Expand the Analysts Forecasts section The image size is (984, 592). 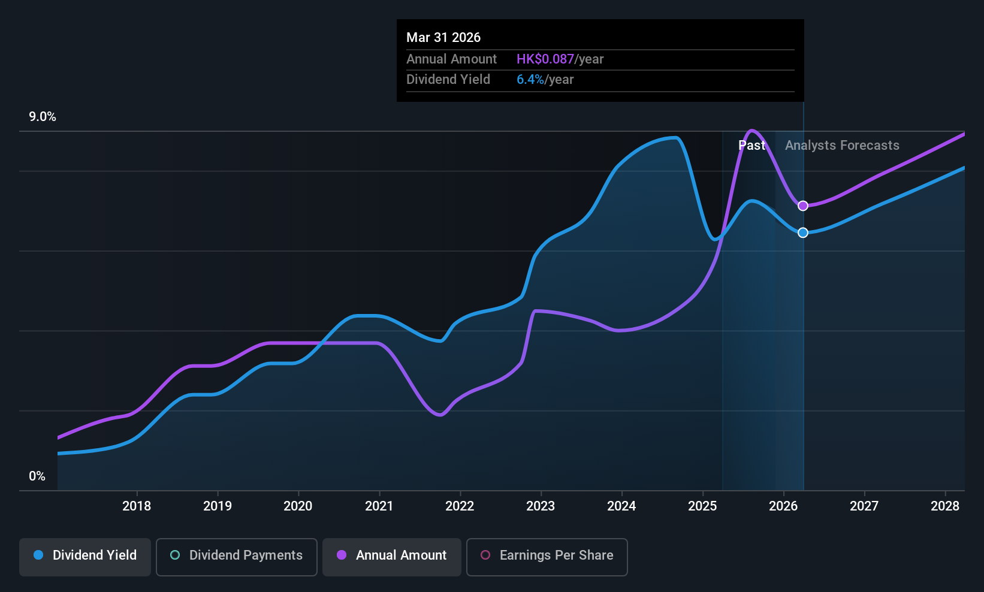pyautogui.click(x=841, y=145)
